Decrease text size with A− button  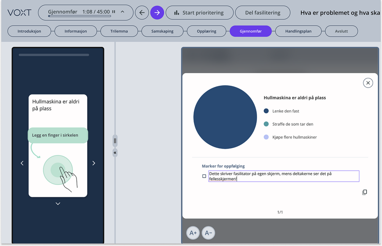(208, 233)
